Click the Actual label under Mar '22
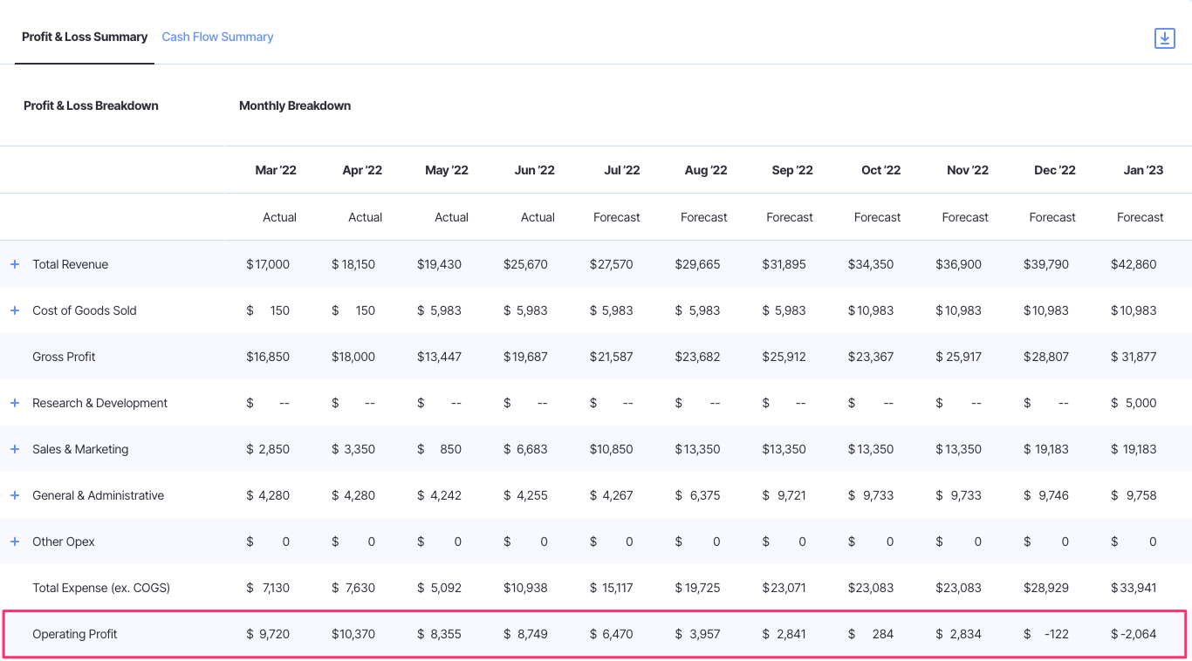 [x=279, y=216]
